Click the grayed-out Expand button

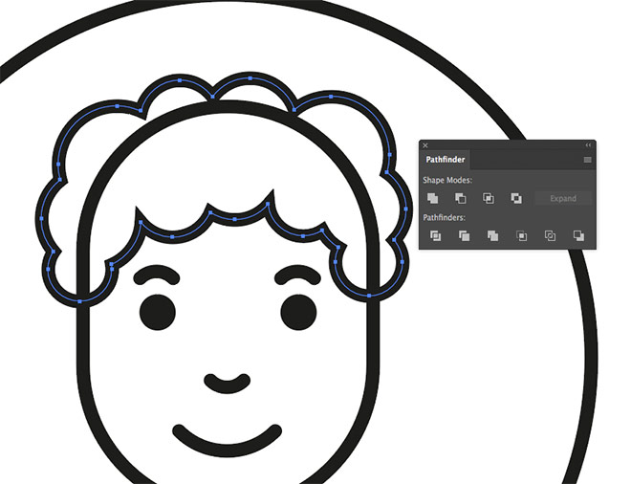click(563, 198)
